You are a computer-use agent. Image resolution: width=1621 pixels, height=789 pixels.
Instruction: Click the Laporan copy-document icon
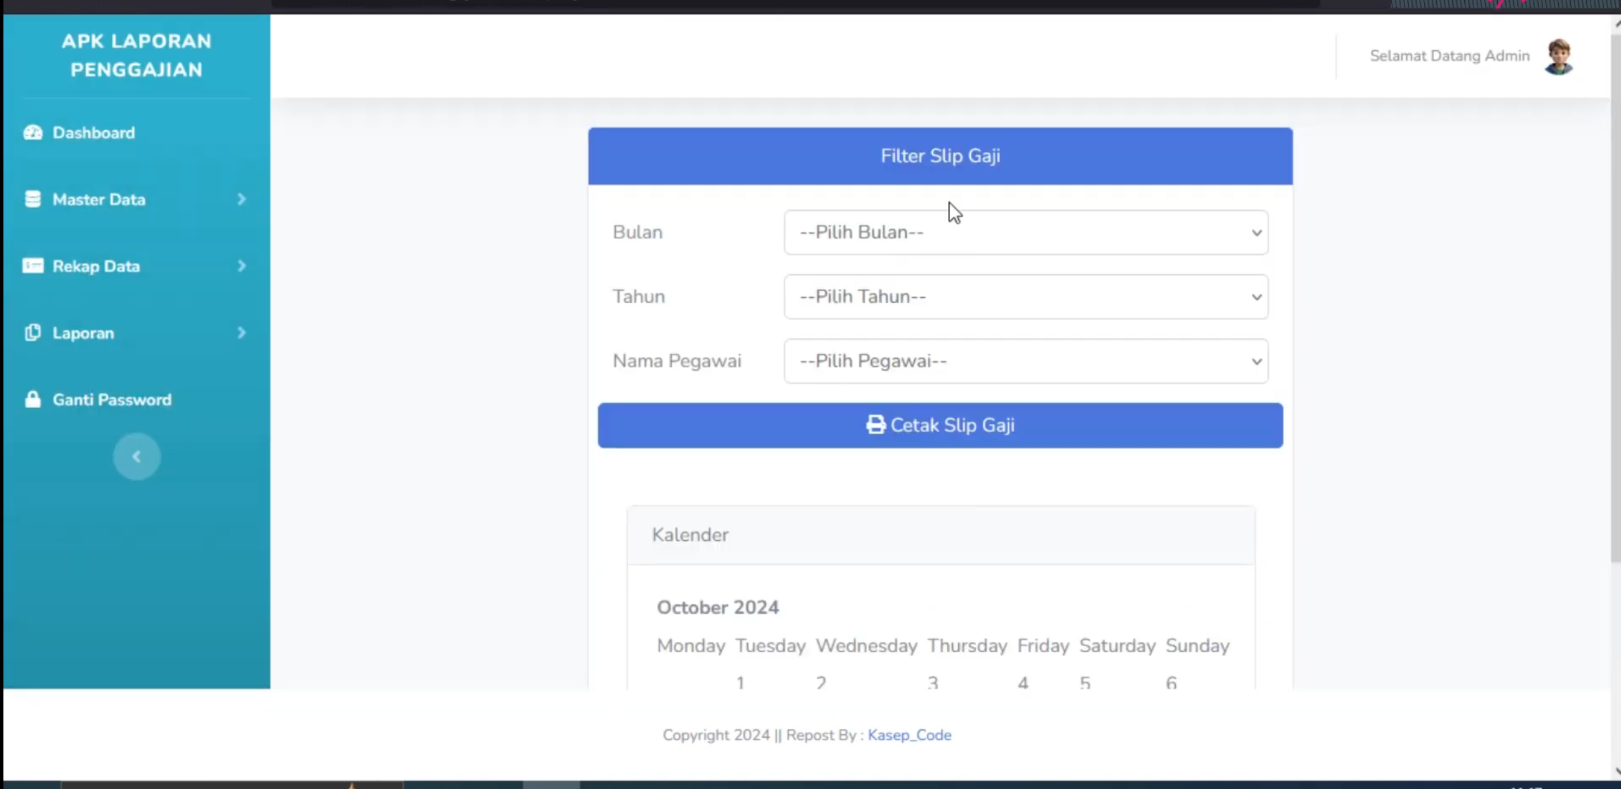point(33,333)
